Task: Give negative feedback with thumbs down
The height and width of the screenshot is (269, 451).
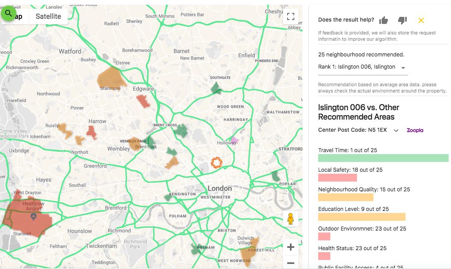Action: click(x=402, y=20)
